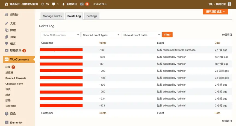
Task: Open the UpdraftPlus admin bar item
Action: tap(99, 4)
